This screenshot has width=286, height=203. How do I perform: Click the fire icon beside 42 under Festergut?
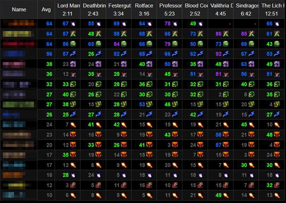coord(124,124)
